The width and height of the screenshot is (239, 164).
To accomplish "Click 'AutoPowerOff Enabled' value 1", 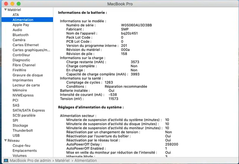I will point(166,148).
